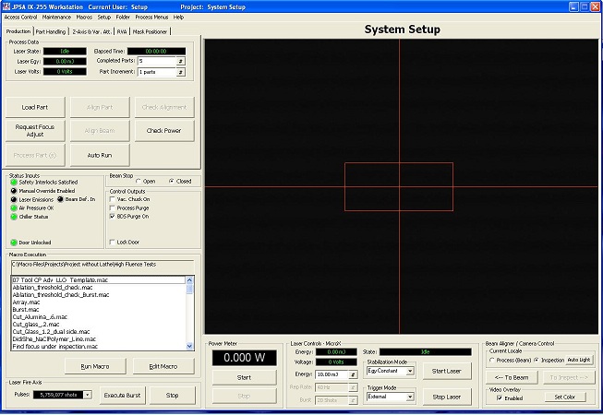This screenshot has height=415, width=603.
Task: Click the Energy 10.00 mJ input field
Action: [x=332, y=374]
